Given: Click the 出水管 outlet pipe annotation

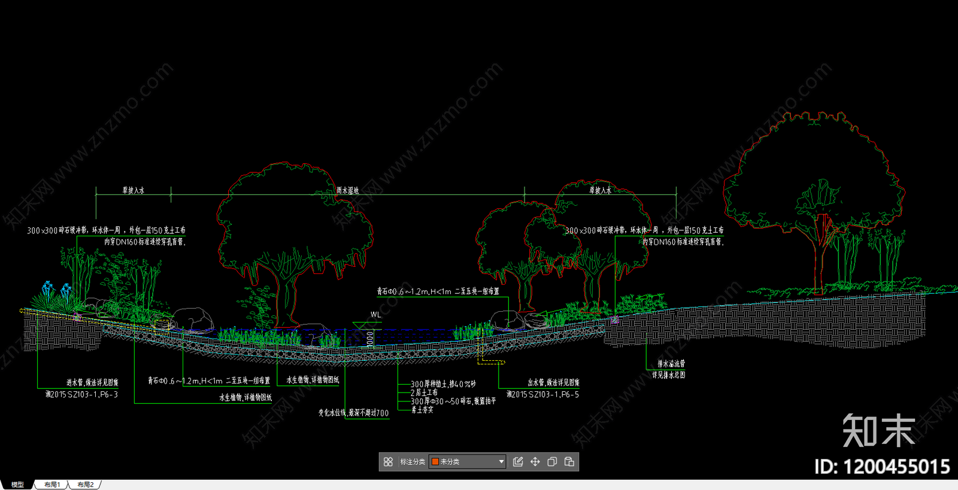Looking at the screenshot, I should coord(553,382).
